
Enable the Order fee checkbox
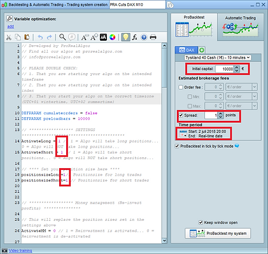click(181, 87)
